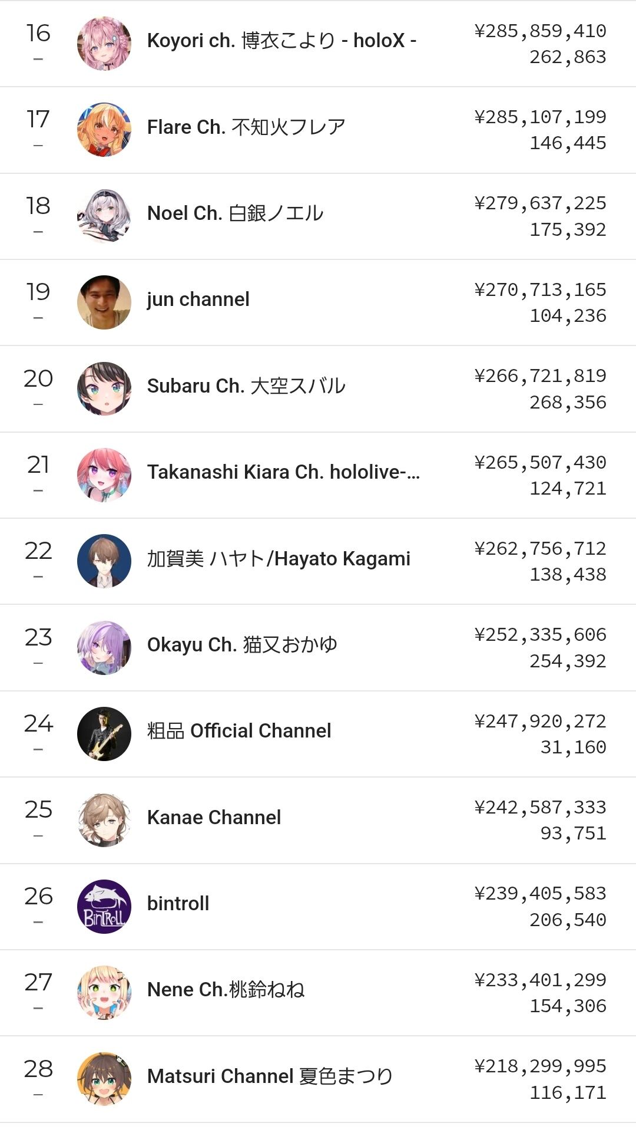
Task: Open Takanashi Kiara channel avatar
Action: pyautogui.click(x=104, y=475)
